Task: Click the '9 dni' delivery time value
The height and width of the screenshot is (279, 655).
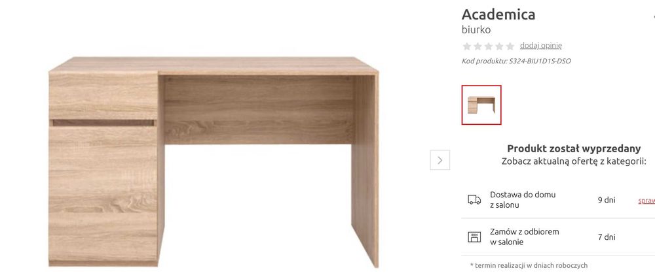Action: pos(607,200)
